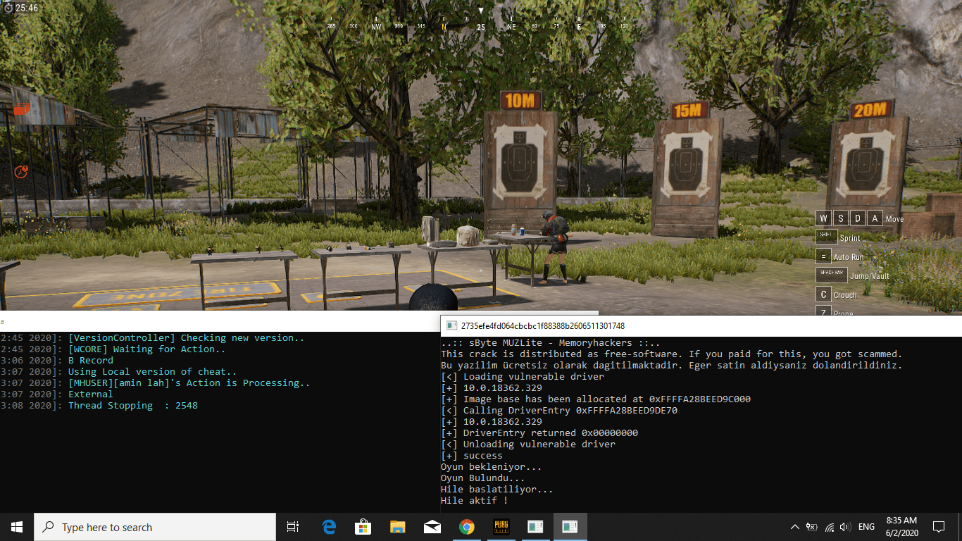This screenshot has height=541, width=962.
Task: Click the console window title icon
Action: pos(451,325)
